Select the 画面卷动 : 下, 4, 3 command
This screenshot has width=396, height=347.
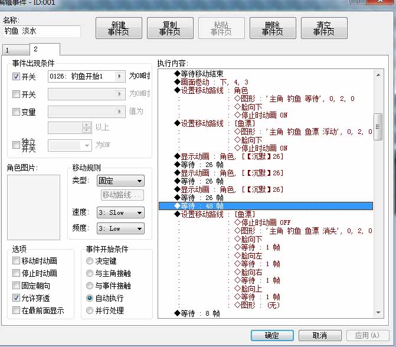[x=211, y=82]
